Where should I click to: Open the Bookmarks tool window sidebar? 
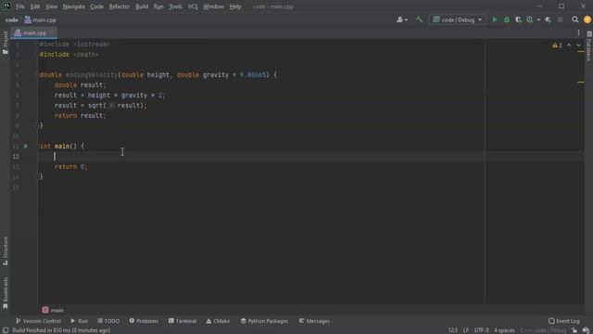[5, 292]
